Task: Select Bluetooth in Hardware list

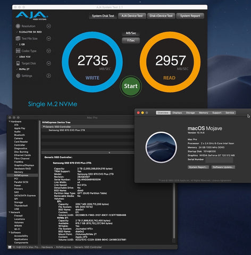Action: pos(20,135)
